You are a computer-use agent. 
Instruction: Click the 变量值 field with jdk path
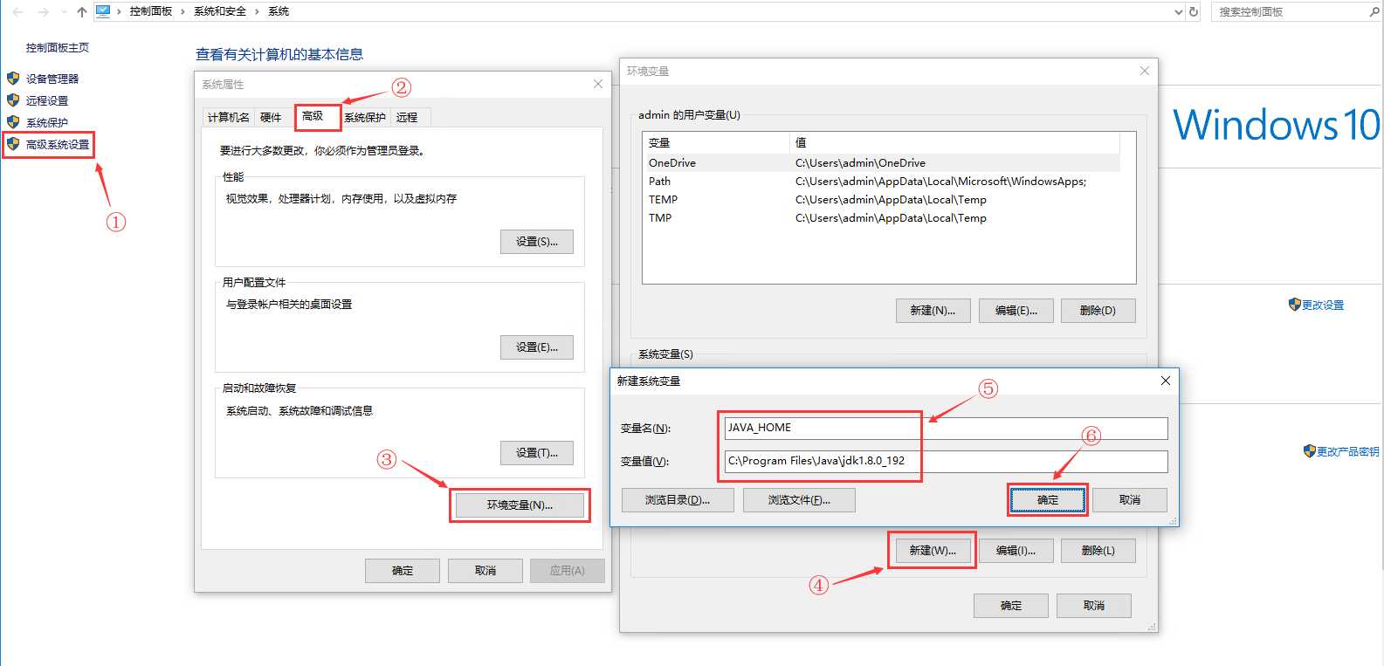[946, 461]
